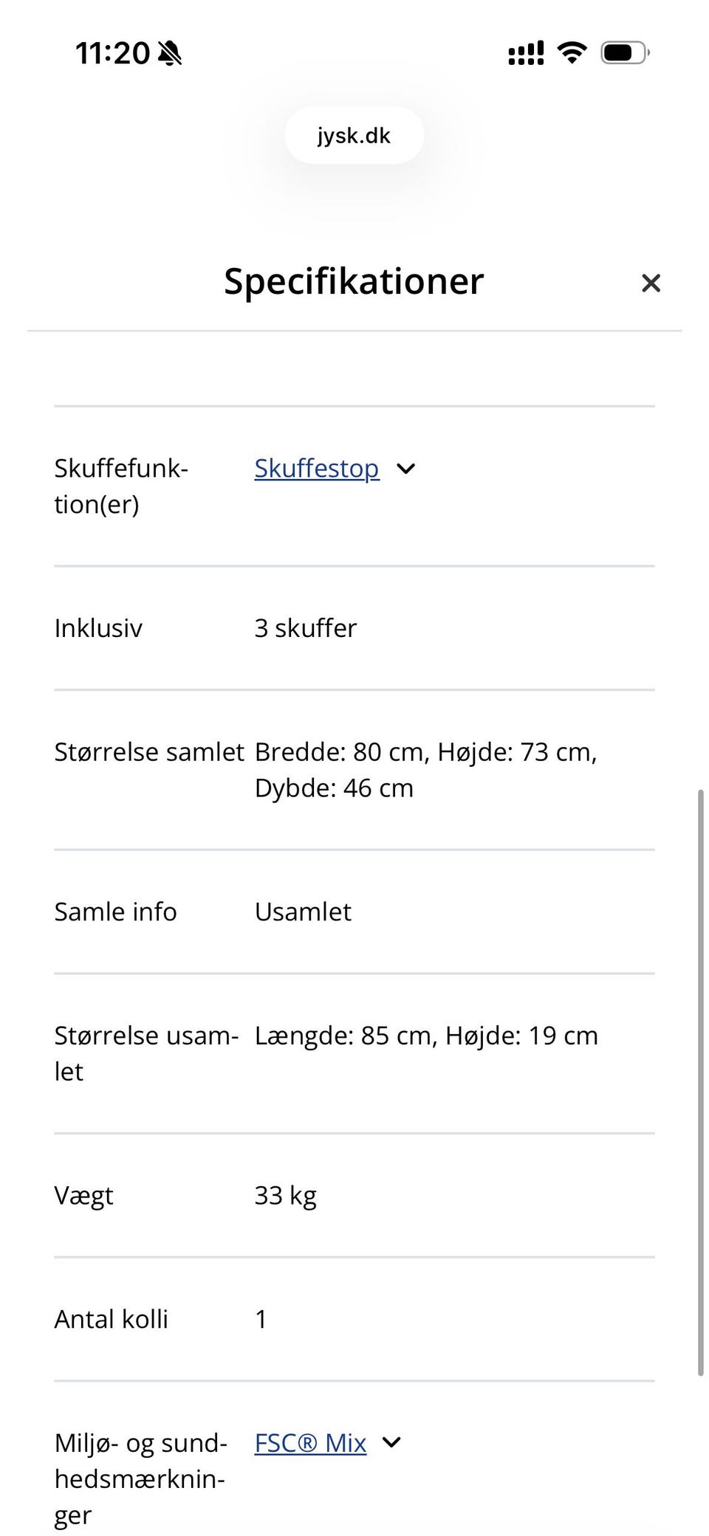709x1536 pixels.
Task: Select the Antal kolli row
Action: coord(222,1319)
